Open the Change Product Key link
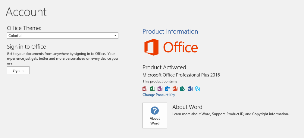304x138 pixels. [159, 95]
